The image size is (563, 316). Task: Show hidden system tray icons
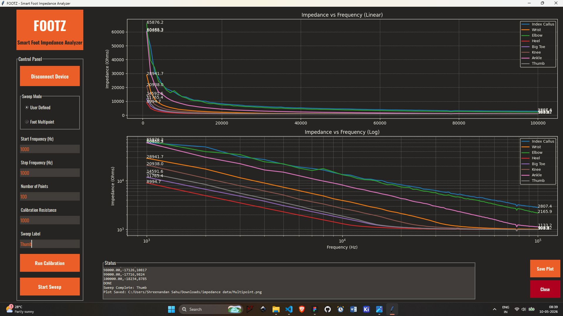coord(494,309)
